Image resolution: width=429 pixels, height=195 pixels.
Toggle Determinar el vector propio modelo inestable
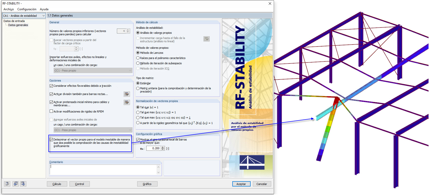click(x=51, y=139)
